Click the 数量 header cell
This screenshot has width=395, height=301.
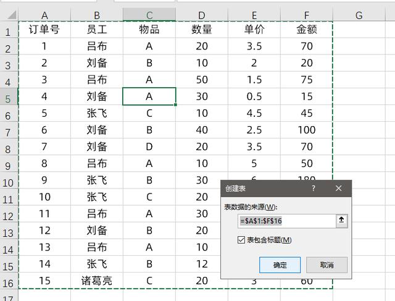pos(202,30)
